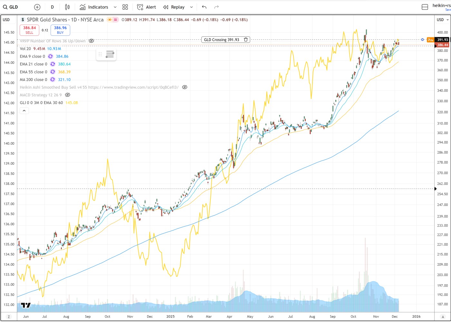Screen dimensions: 451x322
Task: Click the redo arrow in the toolbar
Action: [x=216, y=7]
